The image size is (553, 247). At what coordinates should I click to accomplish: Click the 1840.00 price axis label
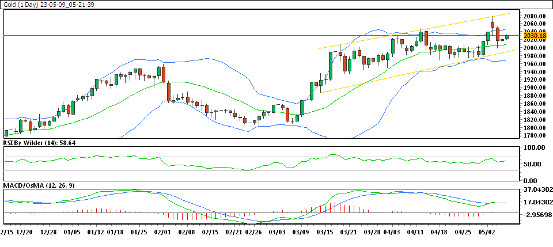coord(535,112)
